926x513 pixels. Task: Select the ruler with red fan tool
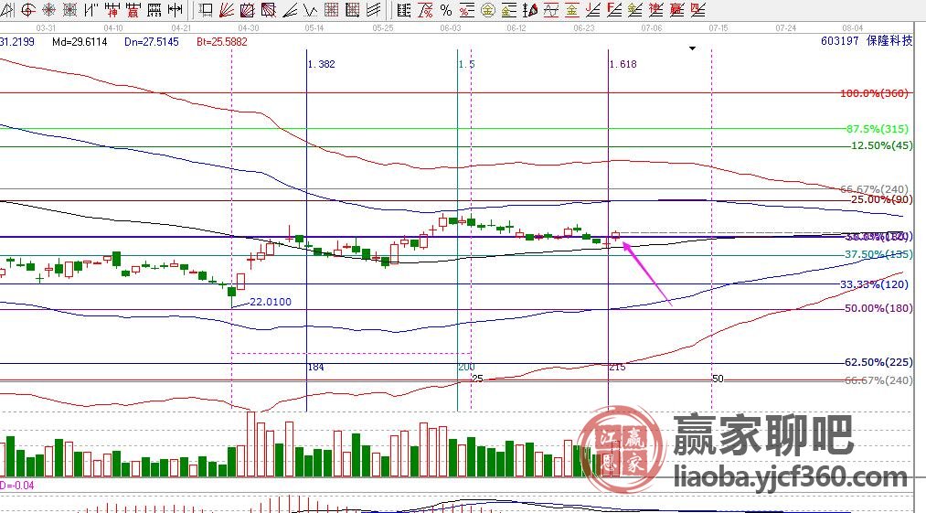tap(530, 9)
